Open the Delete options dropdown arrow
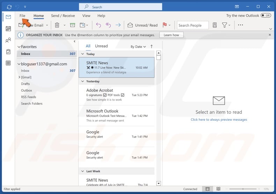The image size is (276, 194). pyautogui.click(x=64, y=25)
